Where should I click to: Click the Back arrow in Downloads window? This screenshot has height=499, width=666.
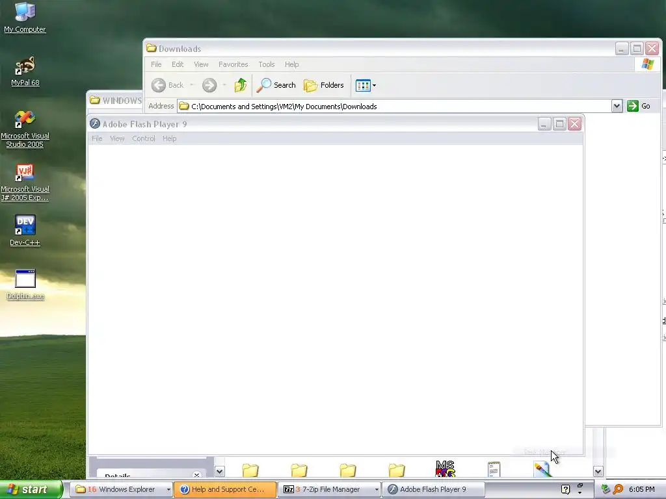coord(168,85)
